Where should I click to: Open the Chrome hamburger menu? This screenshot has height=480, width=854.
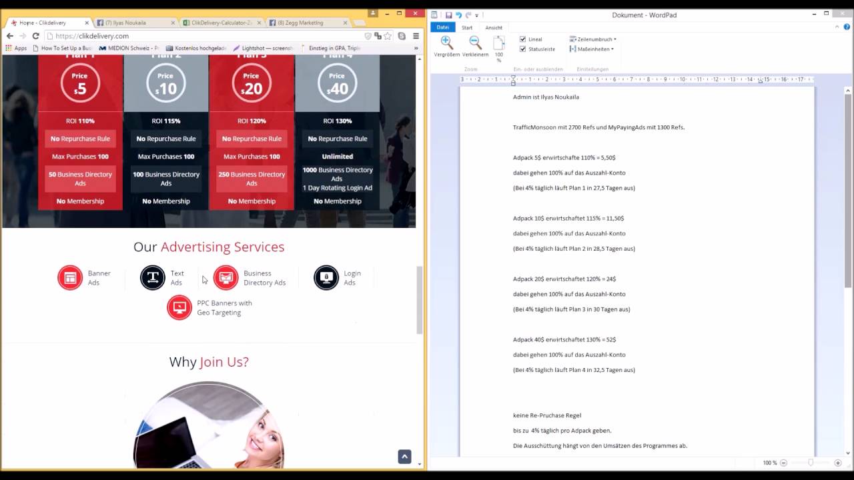point(416,36)
